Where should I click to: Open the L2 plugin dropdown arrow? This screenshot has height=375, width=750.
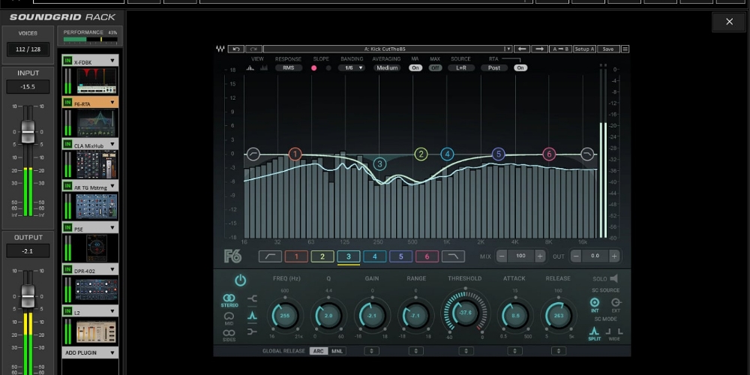(112, 311)
